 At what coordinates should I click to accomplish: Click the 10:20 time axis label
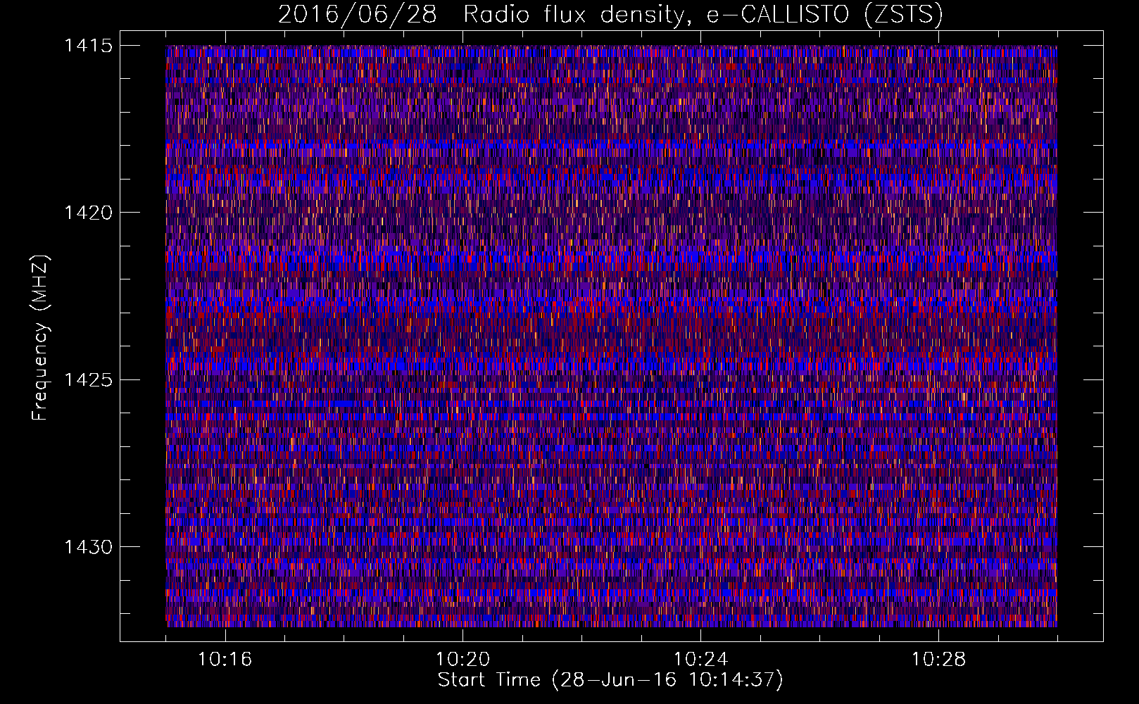point(462,660)
